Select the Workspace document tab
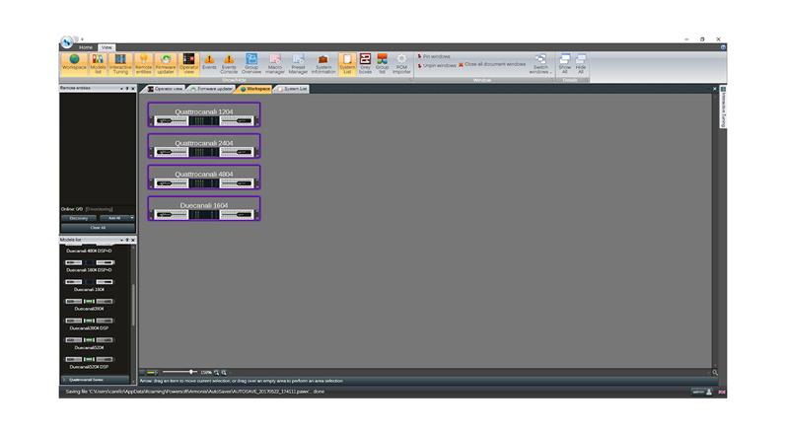Viewport: 786px width, 433px height. [254, 89]
